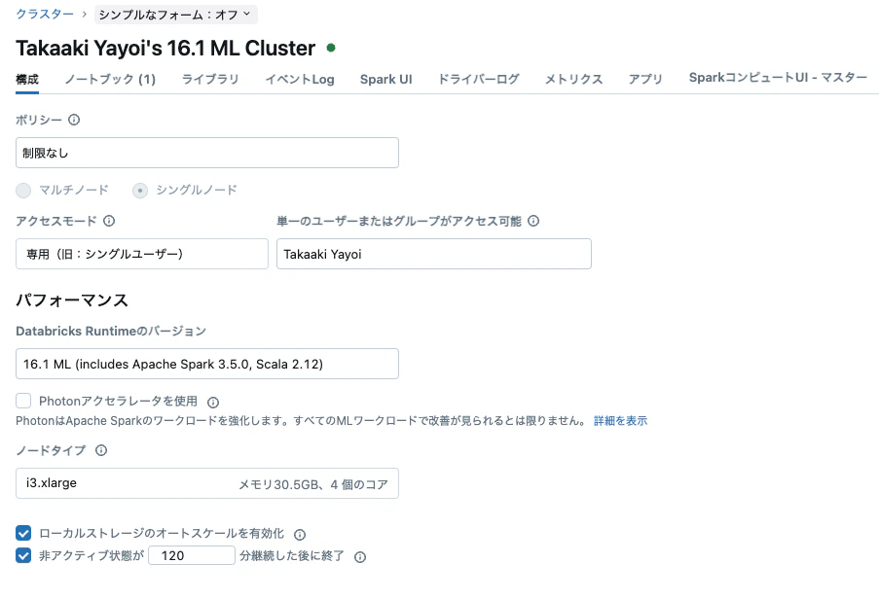Click the cluster title Takaaki Yayoi's 16.1 ML Cluster
The height and width of the screenshot is (599, 879).
[x=165, y=49]
